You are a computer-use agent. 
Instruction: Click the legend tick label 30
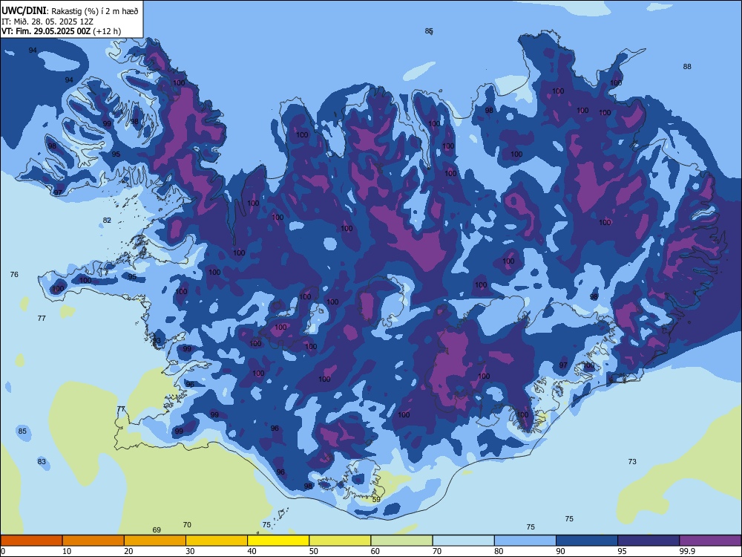pos(190,551)
